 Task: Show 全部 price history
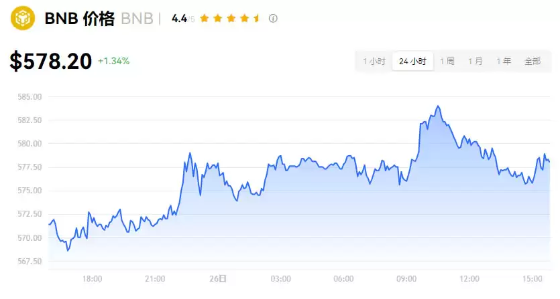(x=533, y=61)
